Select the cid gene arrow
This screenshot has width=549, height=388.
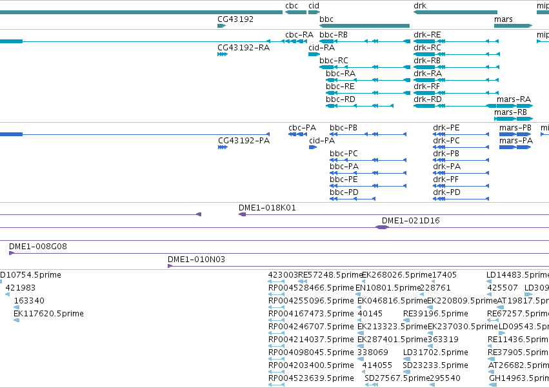(x=314, y=12)
